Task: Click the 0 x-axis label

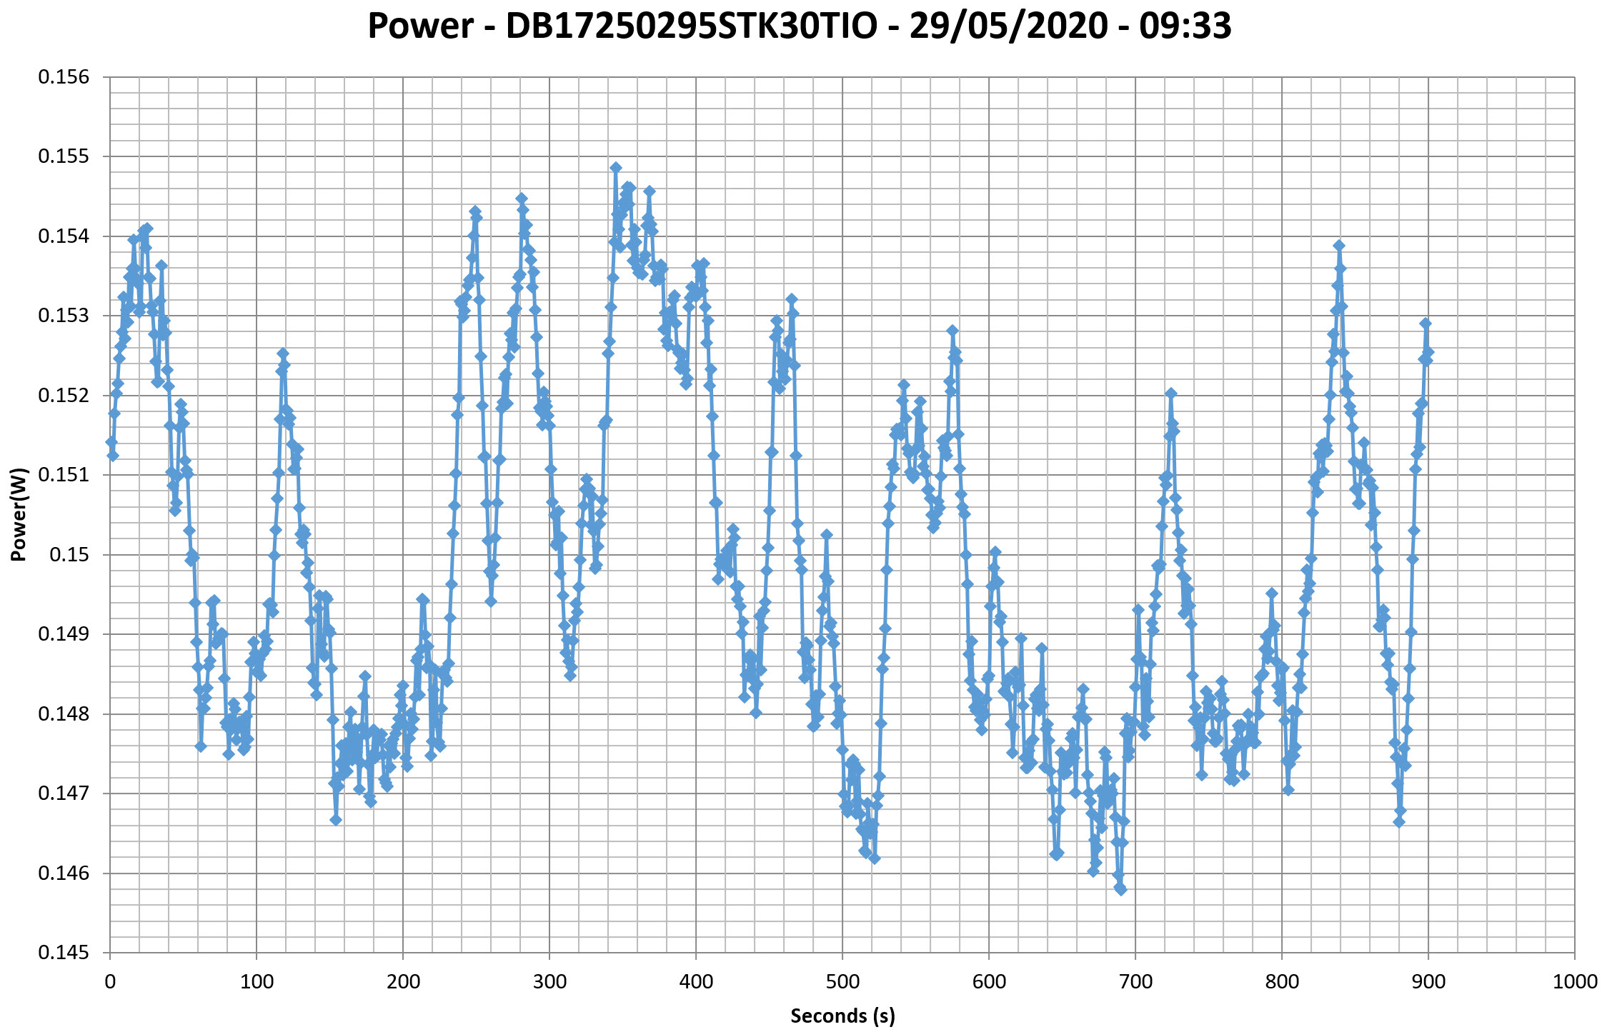Action: tap(110, 982)
